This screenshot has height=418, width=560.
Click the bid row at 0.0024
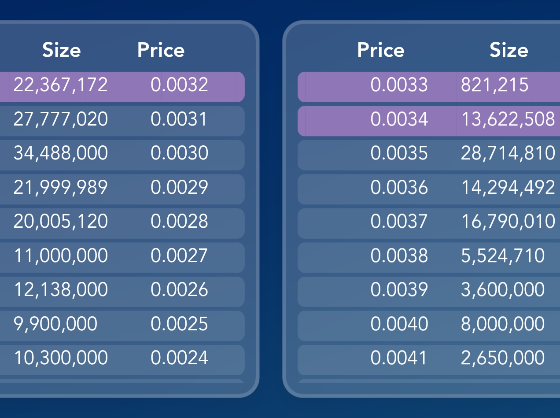tap(122, 360)
